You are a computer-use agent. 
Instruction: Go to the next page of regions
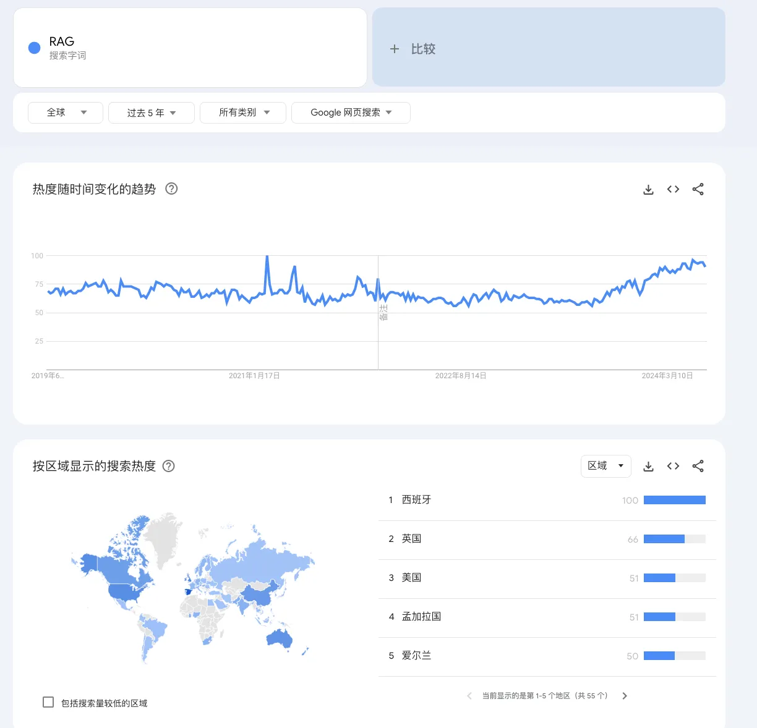pos(625,695)
